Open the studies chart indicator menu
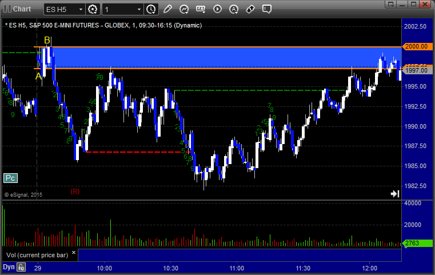Viewport: 435px width, 275px height. click(184, 9)
